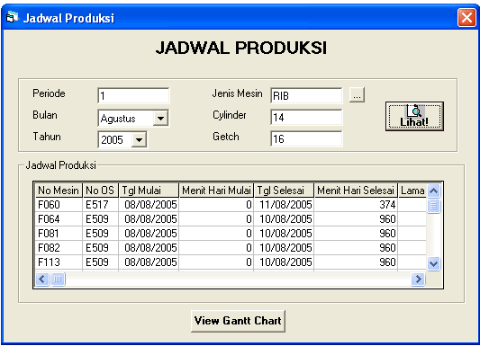Click the Getch input field
The width and height of the screenshot is (480, 346).
click(x=306, y=139)
